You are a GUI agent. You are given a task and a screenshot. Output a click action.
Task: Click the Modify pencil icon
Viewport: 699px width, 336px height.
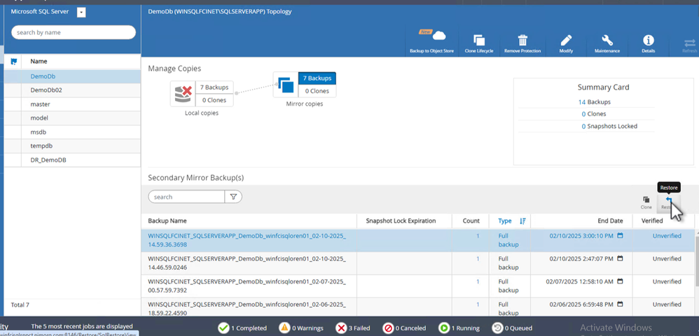[x=566, y=41]
